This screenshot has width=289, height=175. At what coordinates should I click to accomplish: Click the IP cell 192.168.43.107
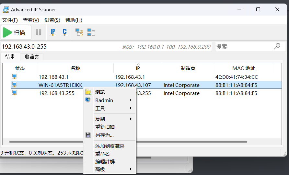(x=133, y=85)
